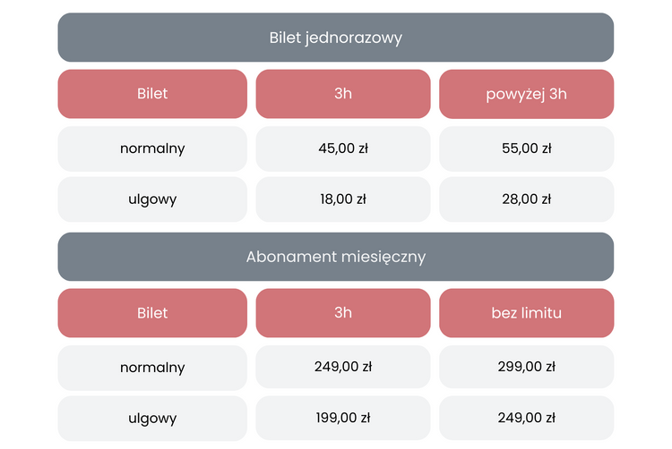The image size is (672, 449).
Task: Click the Abonament miesięczny section header
Action: [x=335, y=257]
